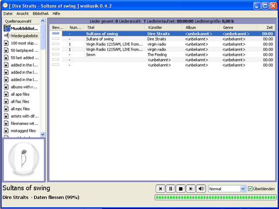
Task: Sort by the Titel column header
Action: coord(115,27)
